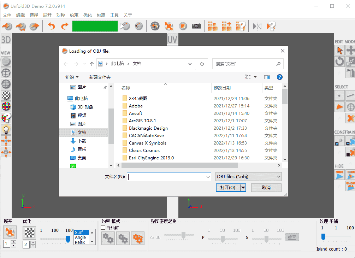Viewport: 355px width, 258px height.
Task: Click the HIDE icon in the HIDE panel
Action: click(339, 174)
